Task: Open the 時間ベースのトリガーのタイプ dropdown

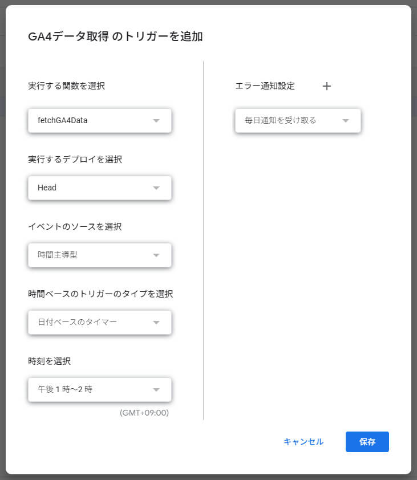Action: point(99,322)
